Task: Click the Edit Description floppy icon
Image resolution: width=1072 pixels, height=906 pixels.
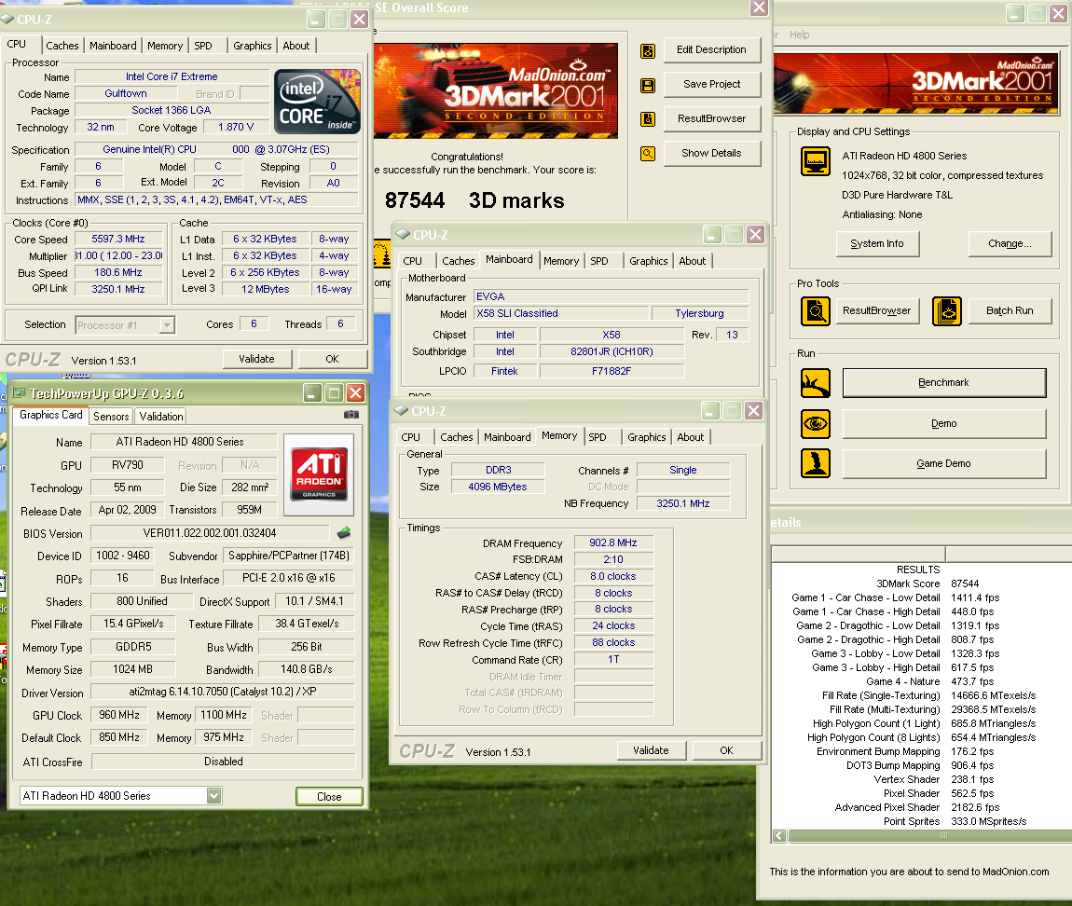Action: point(648,50)
